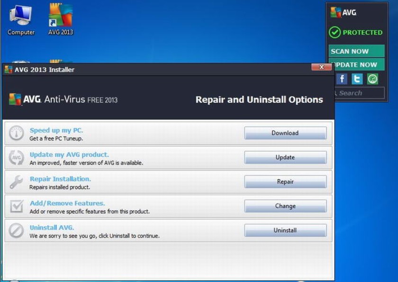Open AVG's Twitter page from the gadget
Viewport: 398px width, 282px height.
[357, 79]
